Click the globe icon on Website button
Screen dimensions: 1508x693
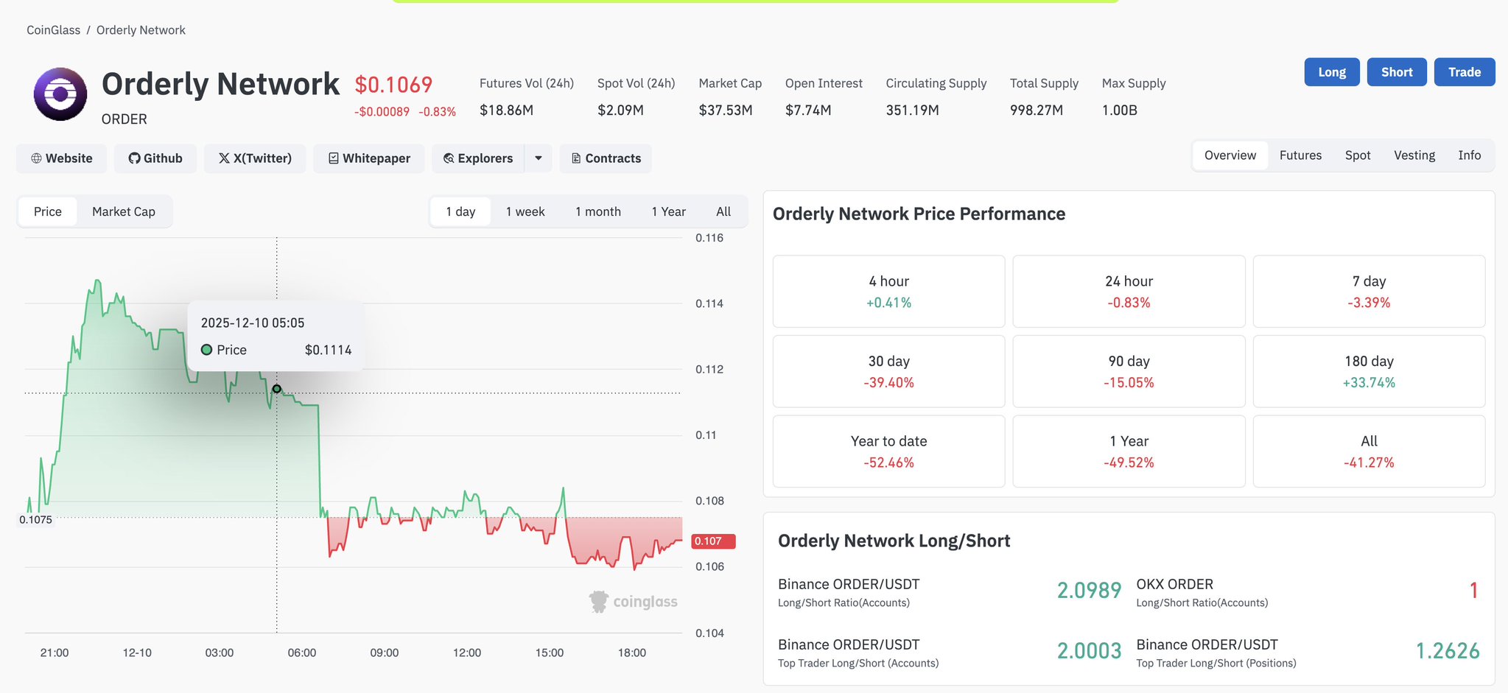point(36,158)
